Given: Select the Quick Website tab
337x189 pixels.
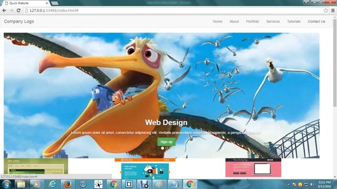Looking at the screenshot, I should [x=26, y=3].
